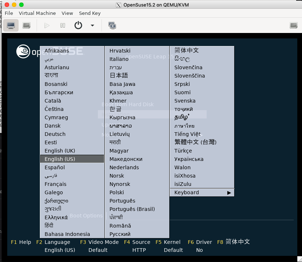Click fullscreen icon at toolbar right edge
This screenshot has height=262, width=302.
(294, 25)
